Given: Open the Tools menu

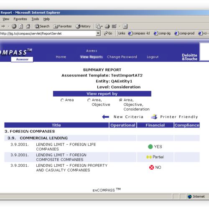Looking at the screenshot, I should click(x=35, y=19).
